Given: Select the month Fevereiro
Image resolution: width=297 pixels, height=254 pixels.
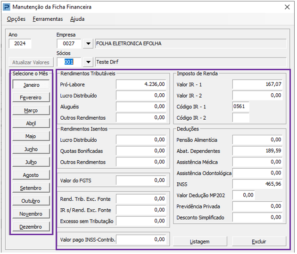Looking at the screenshot, I should tap(31, 97).
